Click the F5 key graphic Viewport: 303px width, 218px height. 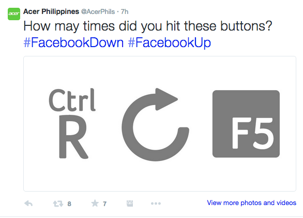tap(246, 124)
